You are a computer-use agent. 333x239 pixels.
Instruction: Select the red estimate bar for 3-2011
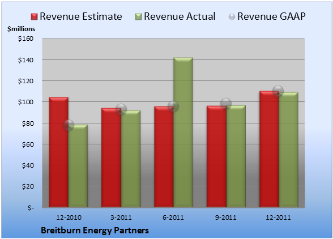coord(111,157)
